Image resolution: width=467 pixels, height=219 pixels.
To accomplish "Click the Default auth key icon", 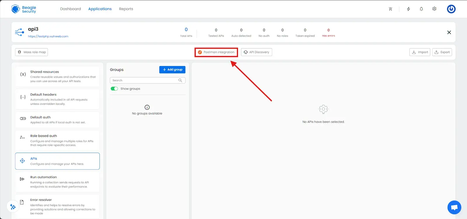I will [23, 119].
